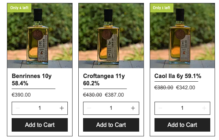Click minus icon for Caol Ila quantity
Screen dimensions: 219x140
point(160,108)
